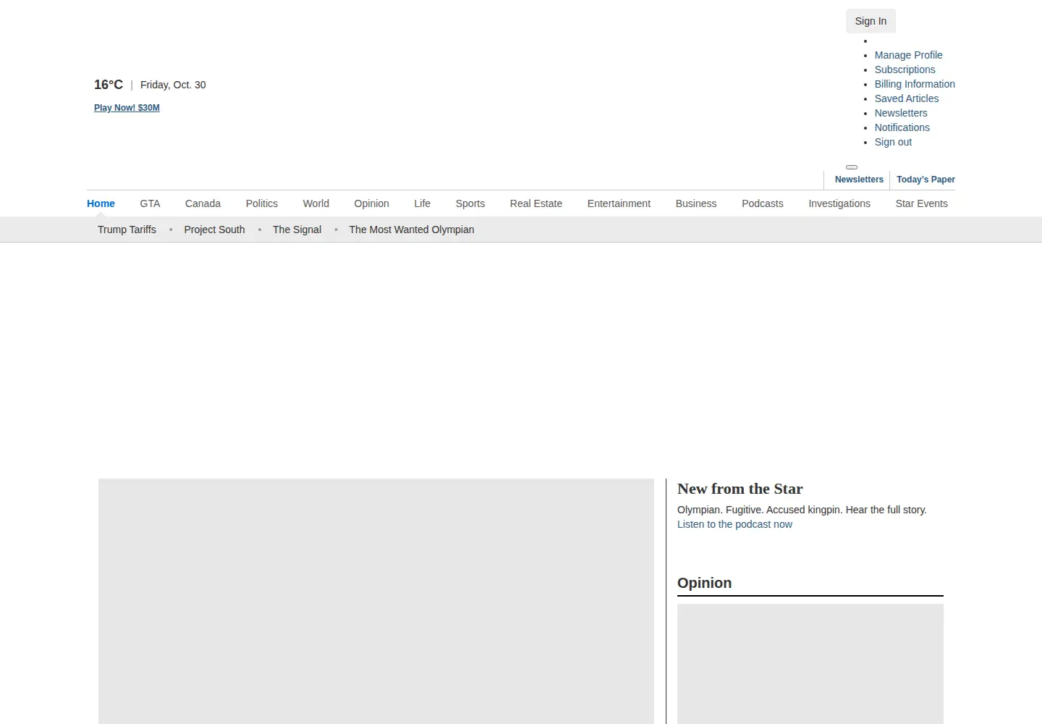The image size is (1042, 724).
Task: Click the Sign In button
Action: coord(871,21)
